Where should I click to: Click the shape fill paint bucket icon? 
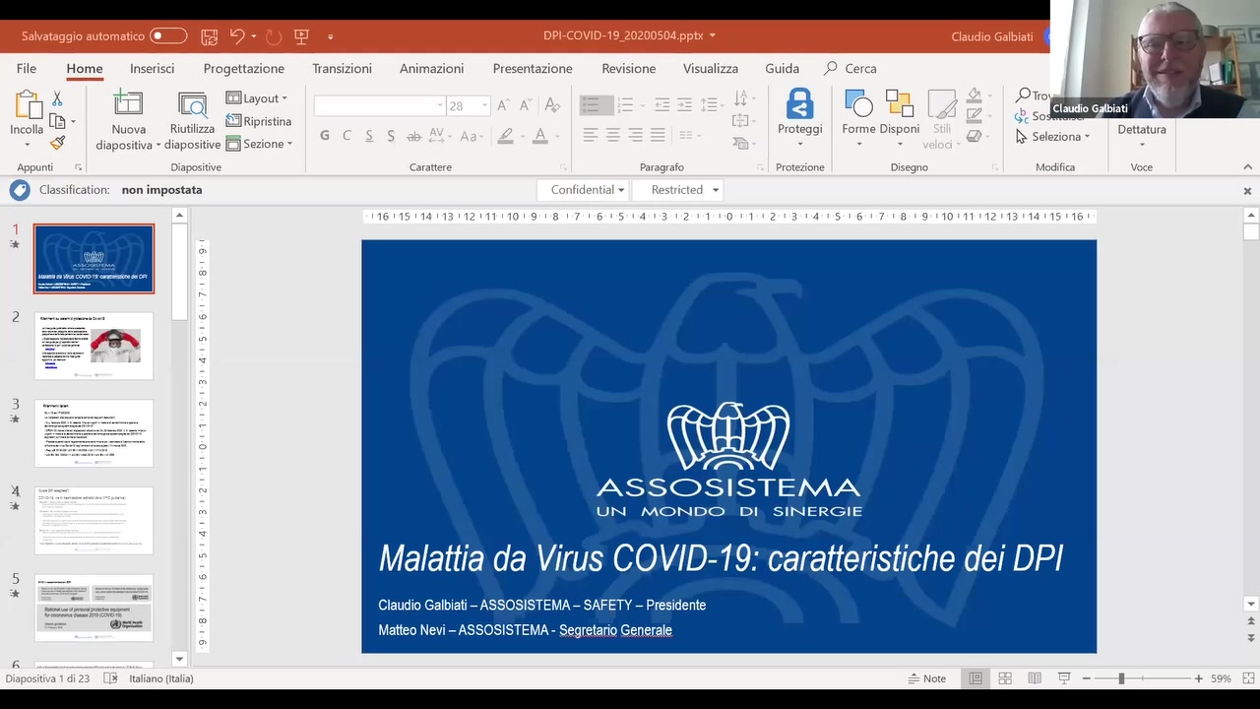pos(974,97)
